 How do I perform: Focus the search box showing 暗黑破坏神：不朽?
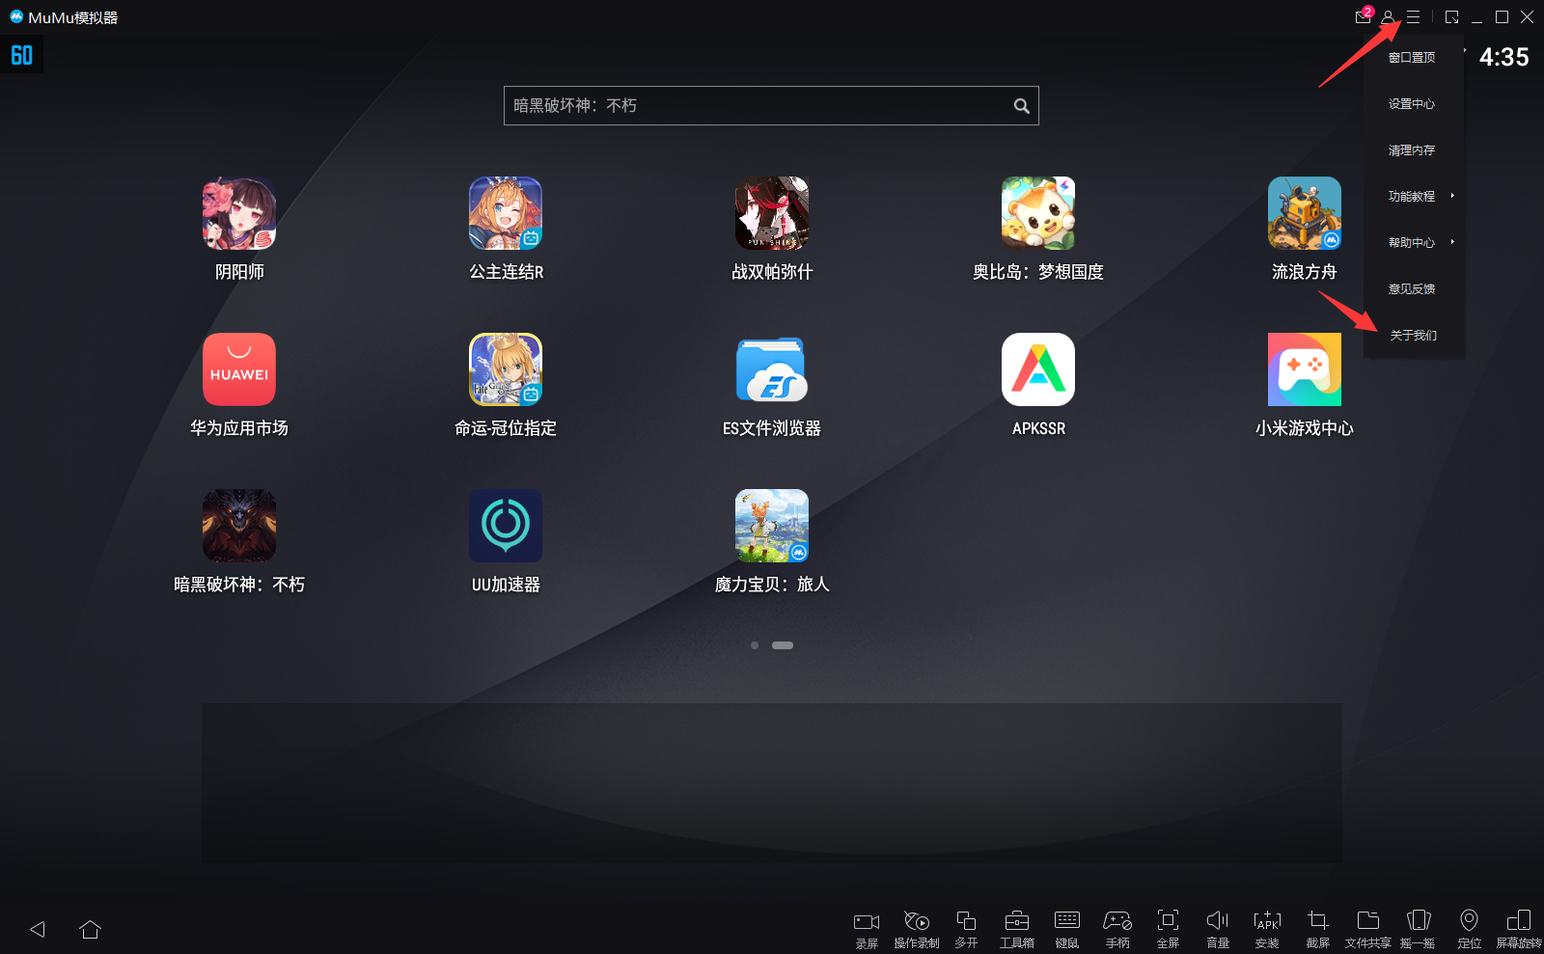click(x=771, y=106)
